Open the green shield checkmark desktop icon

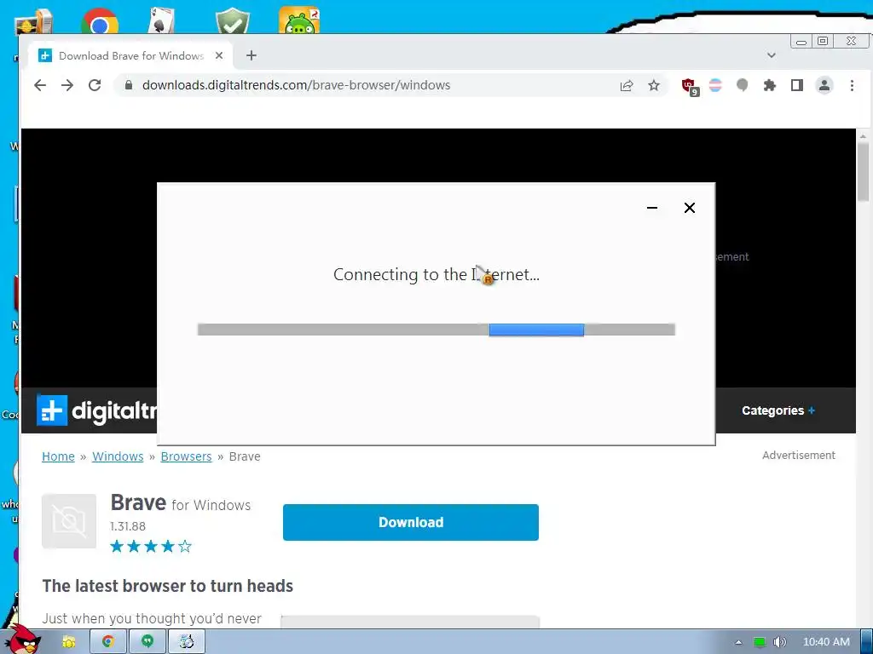click(233, 21)
